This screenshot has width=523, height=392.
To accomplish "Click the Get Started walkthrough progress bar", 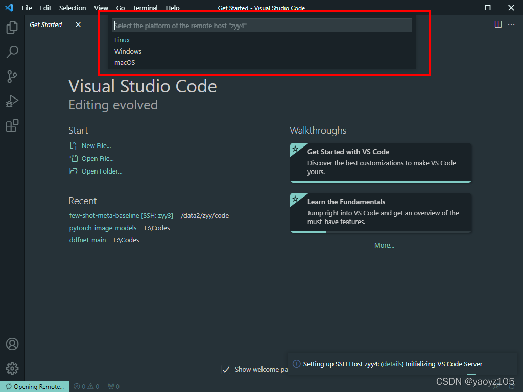I will pos(381,182).
